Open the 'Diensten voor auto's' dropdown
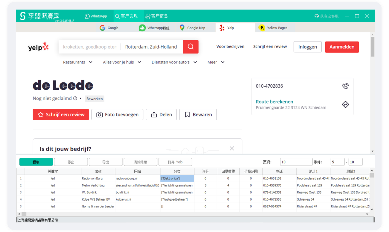The height and width of the screenshot is (232, 389). tap(174, 62)
